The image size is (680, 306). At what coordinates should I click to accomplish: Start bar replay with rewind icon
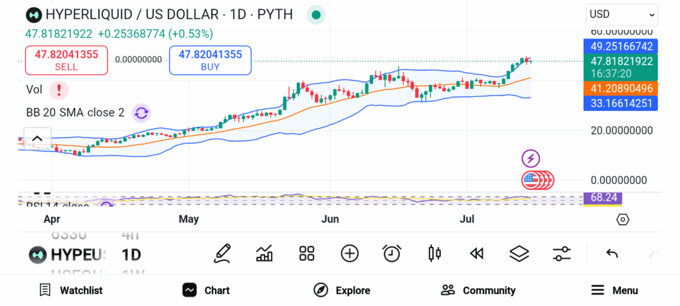click(x=477, y=254)
